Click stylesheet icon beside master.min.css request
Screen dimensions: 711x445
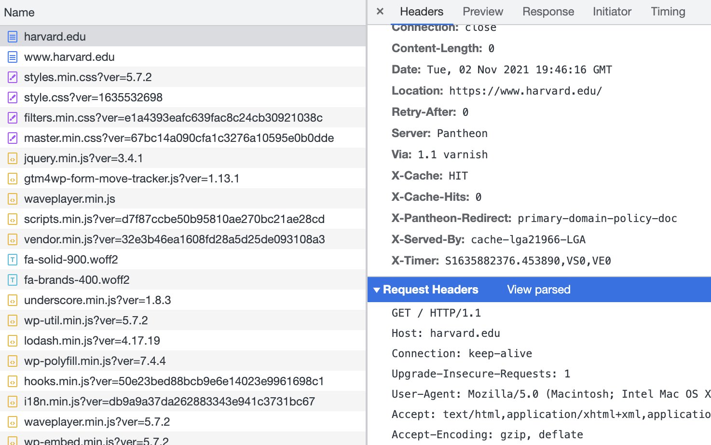coord(13,138)
